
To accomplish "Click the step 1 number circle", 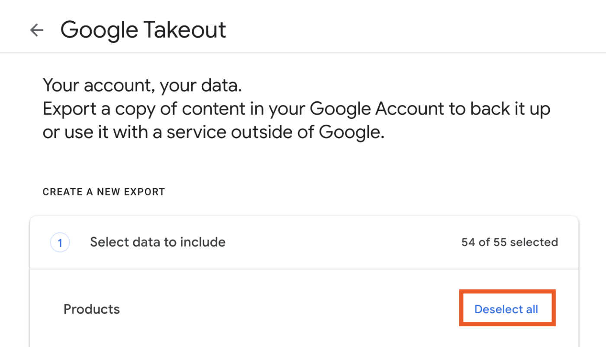I will (60, 243).
